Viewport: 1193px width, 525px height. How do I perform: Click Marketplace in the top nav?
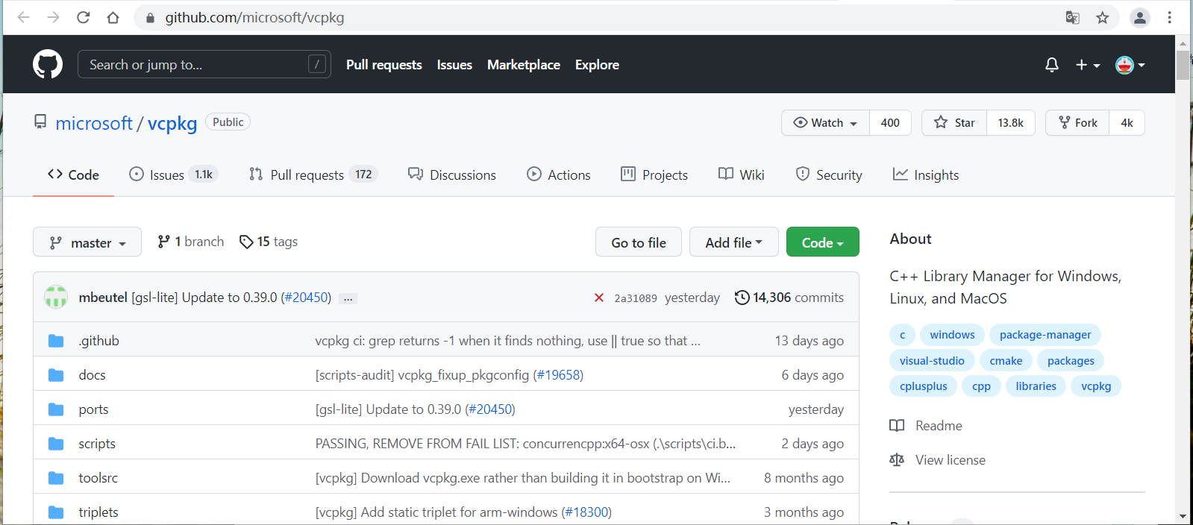(524, 65)
